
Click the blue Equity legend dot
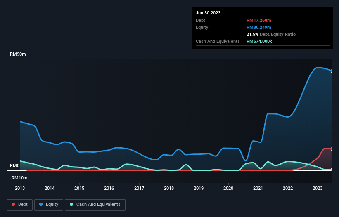click(x=41, y=205)
